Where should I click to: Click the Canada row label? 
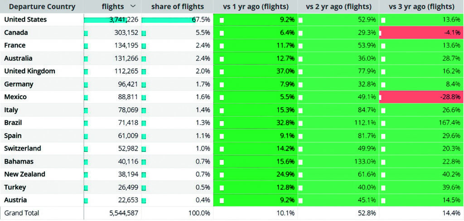[16, 33]
